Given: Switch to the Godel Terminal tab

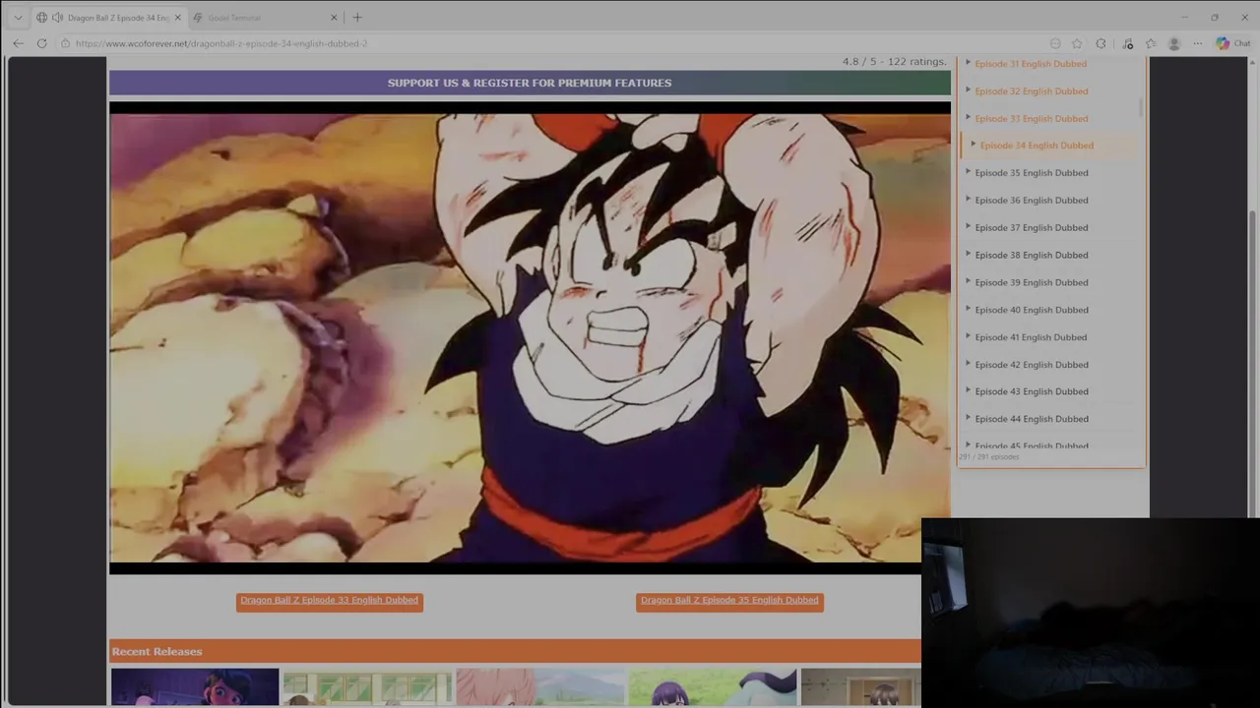Looking at the screenshot, I should coord(261,18).
